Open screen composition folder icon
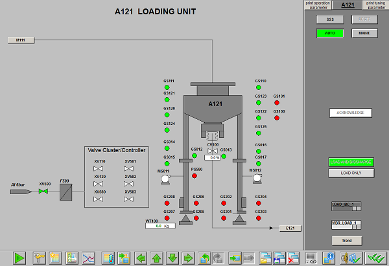Screen dimensions: 389x266 (265, 258)
